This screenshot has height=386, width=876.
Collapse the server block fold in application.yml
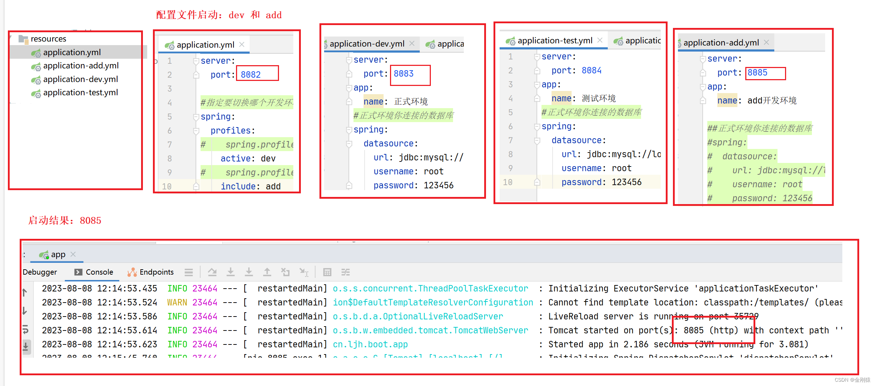pyautogui.click(x=196, y=61)
